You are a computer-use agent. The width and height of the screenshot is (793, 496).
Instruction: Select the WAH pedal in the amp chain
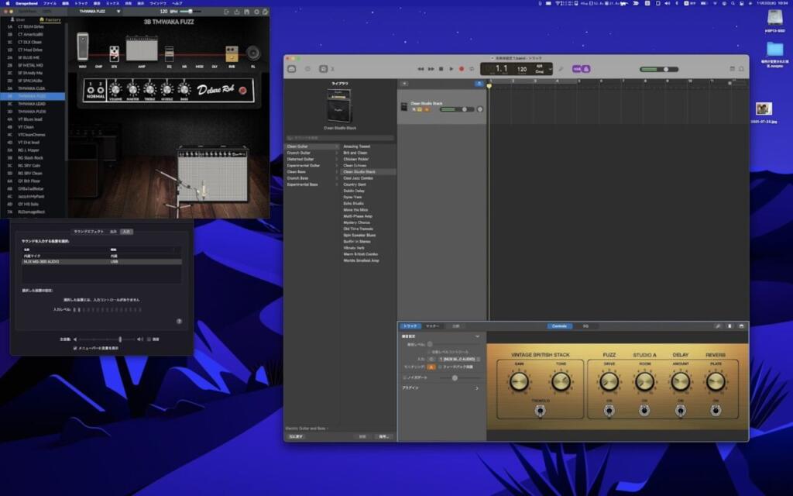(x=82, y=46)
